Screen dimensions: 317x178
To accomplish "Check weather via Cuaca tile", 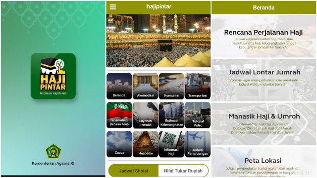I will click(119, 144).
